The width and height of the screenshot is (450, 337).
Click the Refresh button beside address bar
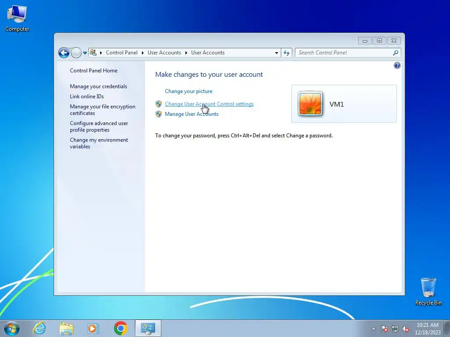click(x=287, y=53)
